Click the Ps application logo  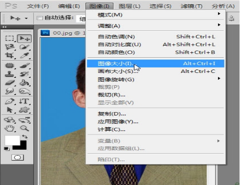11,6
